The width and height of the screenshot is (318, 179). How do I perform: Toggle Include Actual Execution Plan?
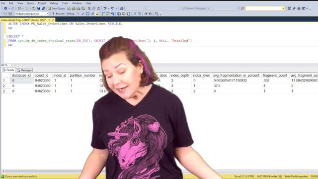click(x=103, y=14)
